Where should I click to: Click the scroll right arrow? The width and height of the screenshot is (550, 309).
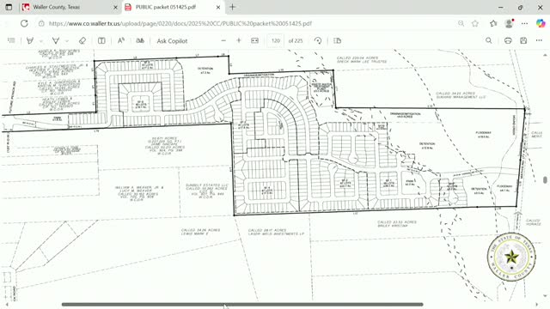[x=536, y=305]
